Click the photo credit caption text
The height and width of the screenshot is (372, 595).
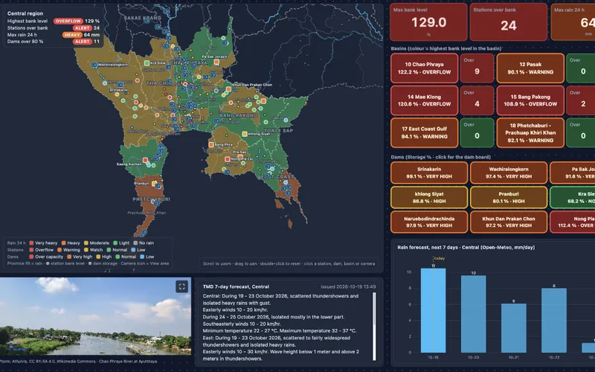79,362
